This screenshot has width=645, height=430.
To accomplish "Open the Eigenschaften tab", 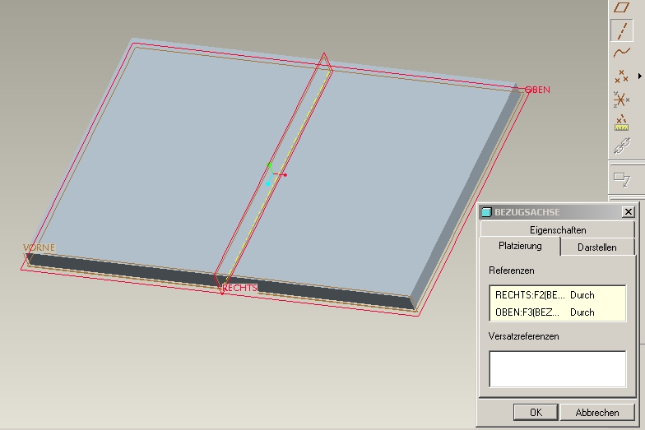I will pyautogui.click(x=558, y=230).
